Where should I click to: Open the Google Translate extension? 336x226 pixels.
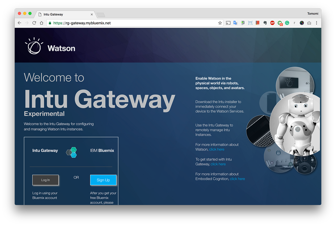click(x=235, y=23)
